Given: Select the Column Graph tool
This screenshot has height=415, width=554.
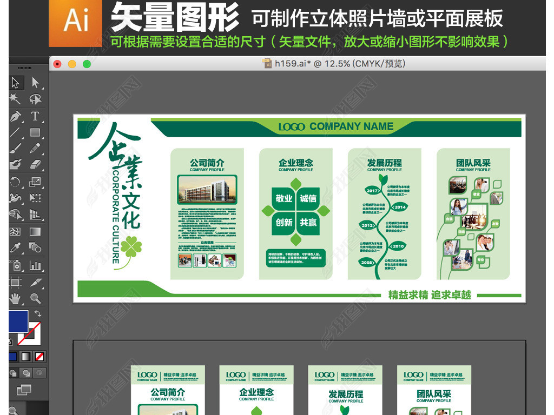Looking at the screenshot, I should tap(35, 265).
